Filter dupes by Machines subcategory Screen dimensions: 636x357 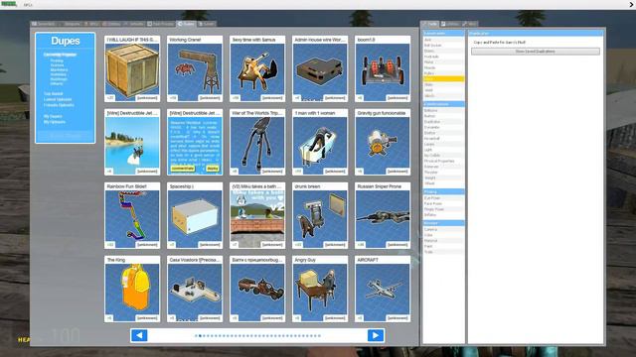tap(59, 69)
